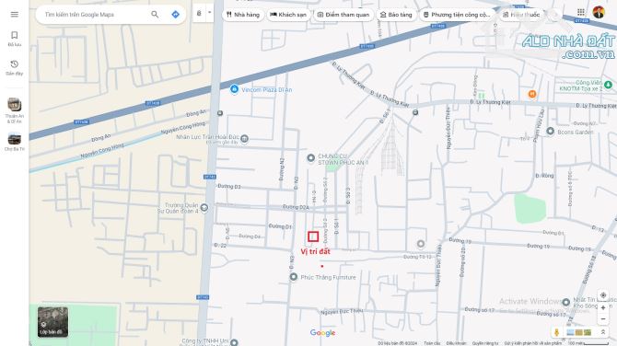
Task: Click the search magnifier icon
Action: click(x=155, y=15)
